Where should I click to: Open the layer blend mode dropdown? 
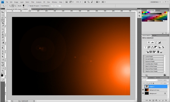150,80
